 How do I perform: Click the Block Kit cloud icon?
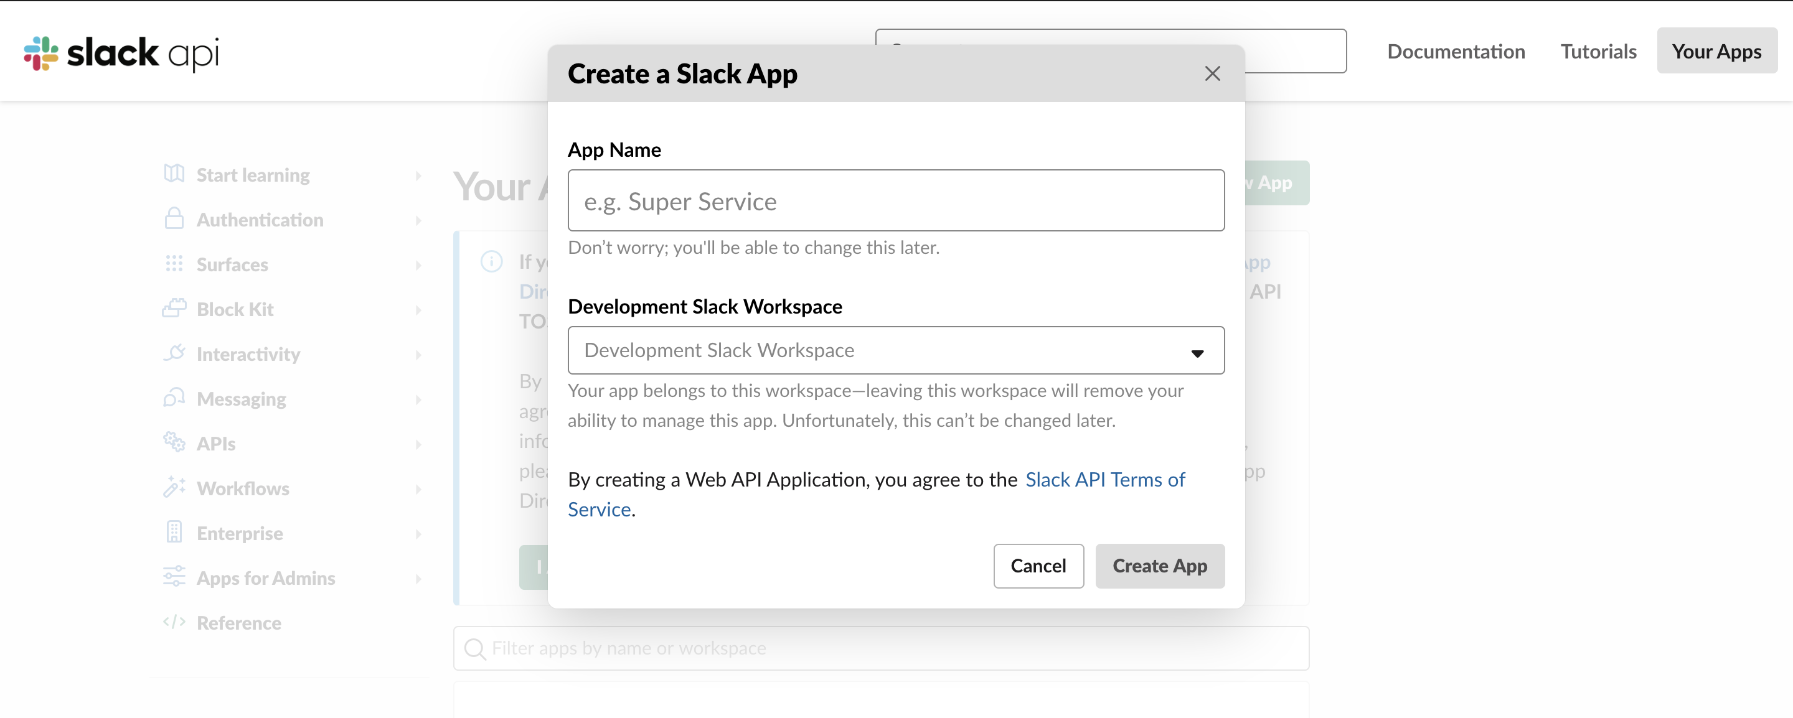point(174,309)
